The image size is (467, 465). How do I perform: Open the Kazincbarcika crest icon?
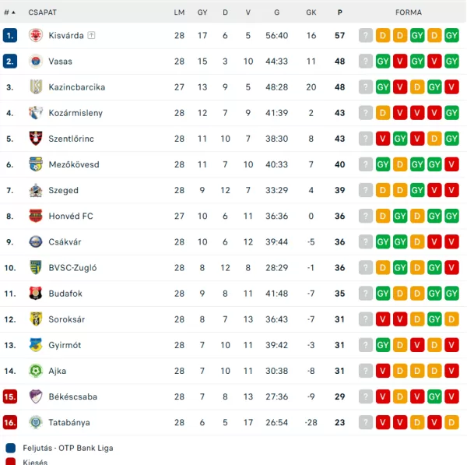pyautogui.click(x=36, y=86)
